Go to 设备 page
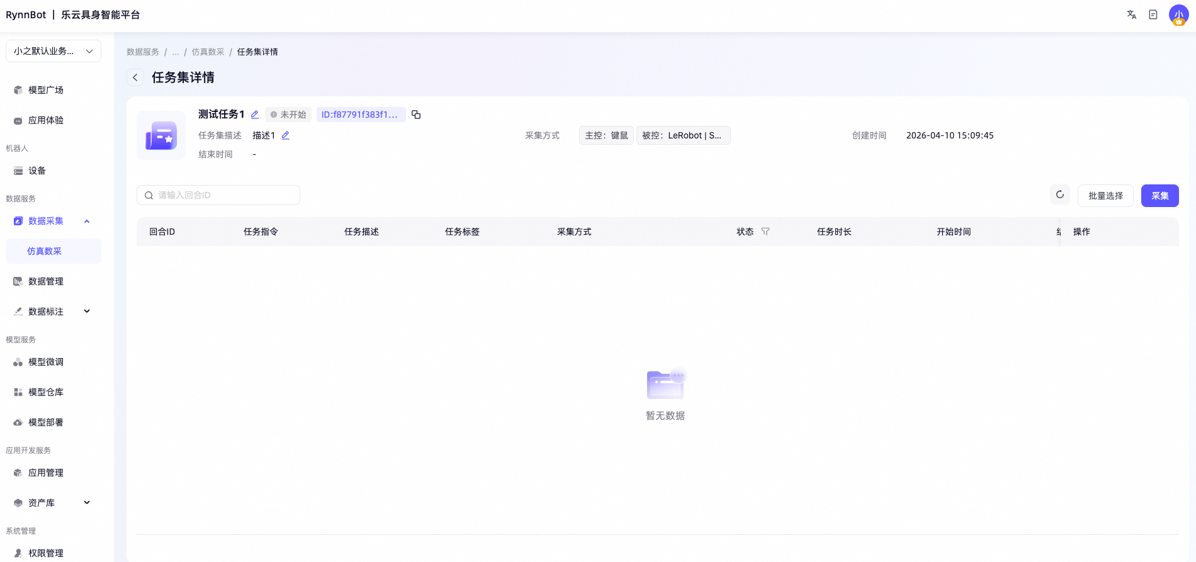1196x562 pixels. click(x=54, y=171)
